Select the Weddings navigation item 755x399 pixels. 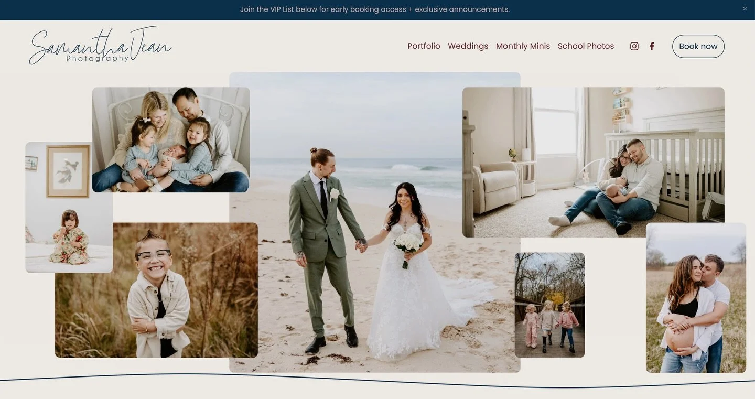[467, 46]
